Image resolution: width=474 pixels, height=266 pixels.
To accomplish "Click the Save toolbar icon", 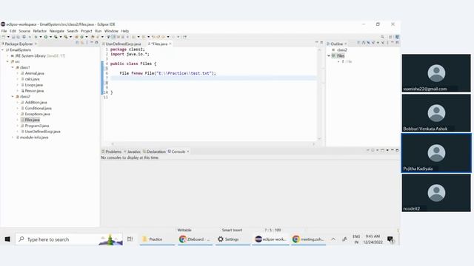I will pos(13,37).
